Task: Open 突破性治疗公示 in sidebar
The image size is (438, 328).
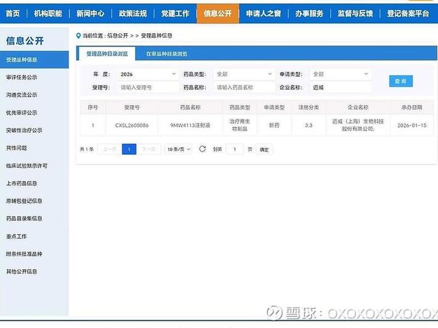Action: tap(24, 130)
